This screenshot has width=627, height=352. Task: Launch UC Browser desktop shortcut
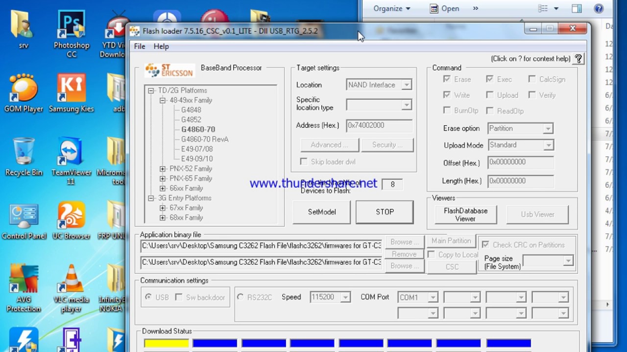tap(72, 221)
